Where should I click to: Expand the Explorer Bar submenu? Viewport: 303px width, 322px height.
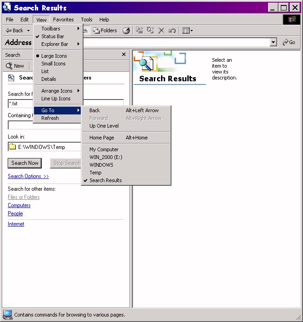tap(58, 44)
